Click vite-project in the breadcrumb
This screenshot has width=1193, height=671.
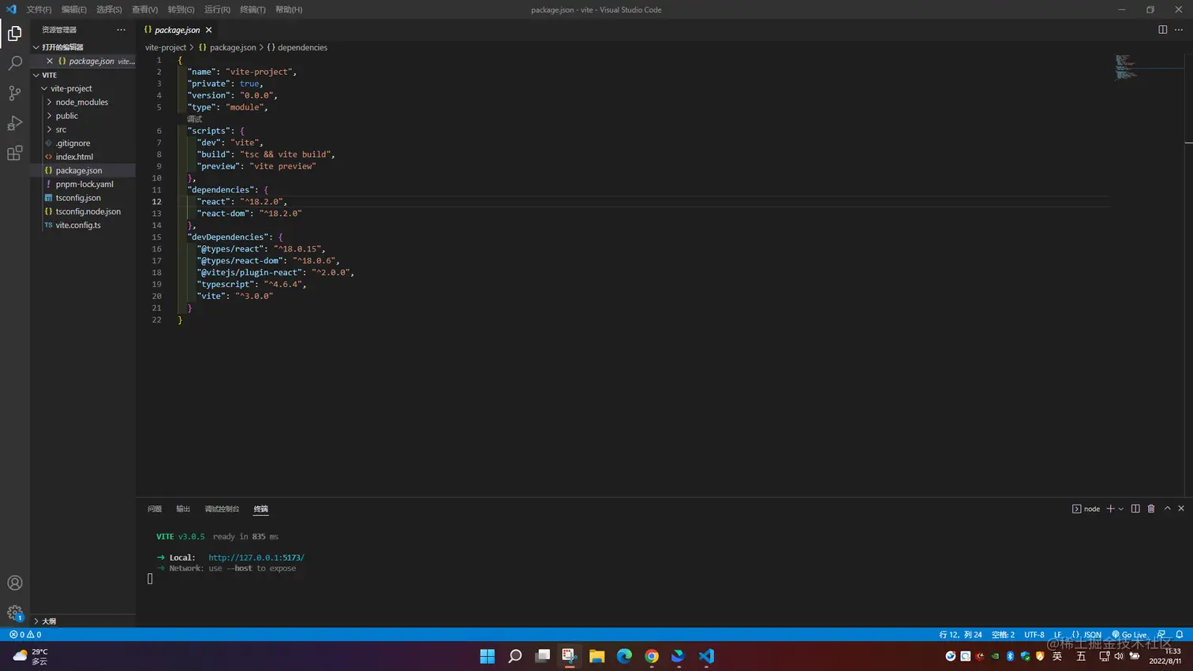tap(166, 47)
